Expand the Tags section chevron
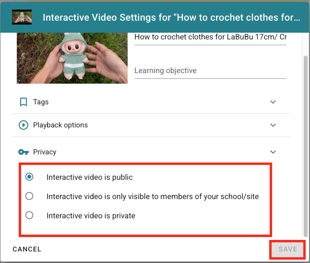The width and height of the screenshot is (310, 263). (x=273, y=102)
